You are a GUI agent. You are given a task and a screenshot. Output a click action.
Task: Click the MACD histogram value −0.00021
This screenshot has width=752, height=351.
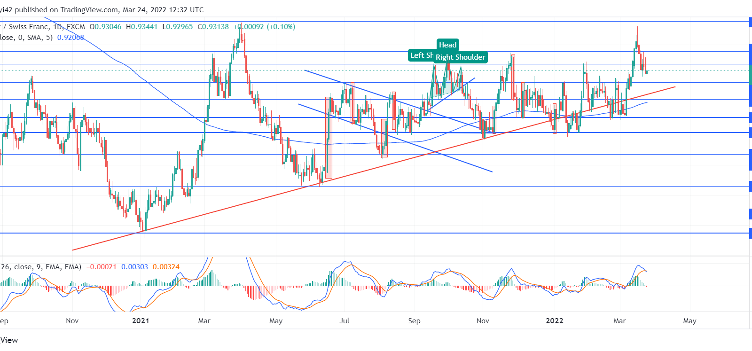(102, 267)
